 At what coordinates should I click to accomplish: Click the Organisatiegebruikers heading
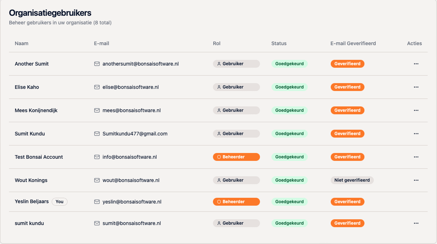[50, 13]
